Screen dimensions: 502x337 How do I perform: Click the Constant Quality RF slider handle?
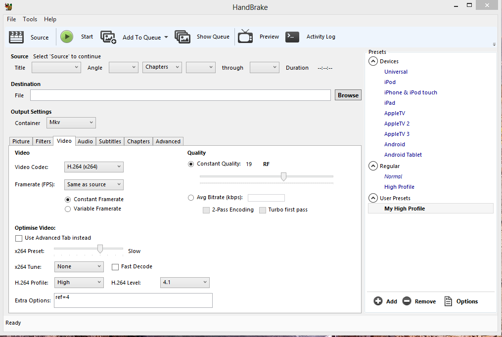tap(283, 176)
